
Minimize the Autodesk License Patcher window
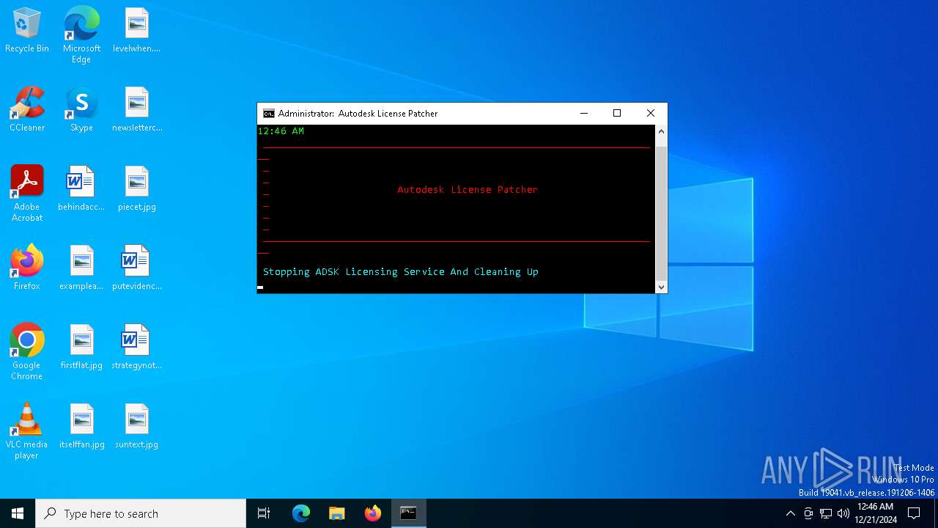[x=584, y=114]
